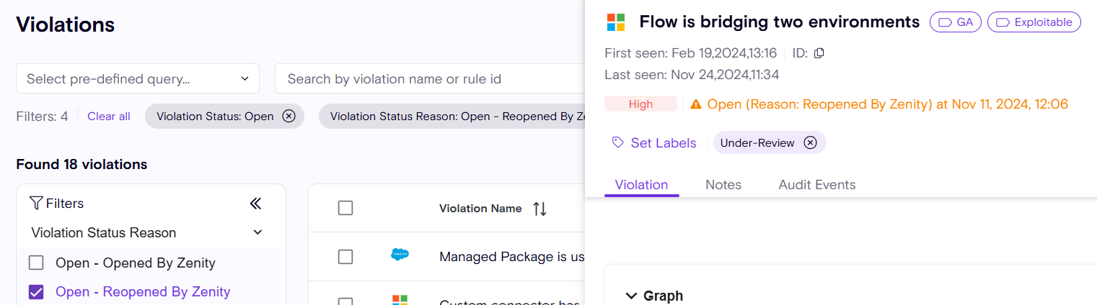
Task: Click the funnel Filters icon
Action: 36,204
